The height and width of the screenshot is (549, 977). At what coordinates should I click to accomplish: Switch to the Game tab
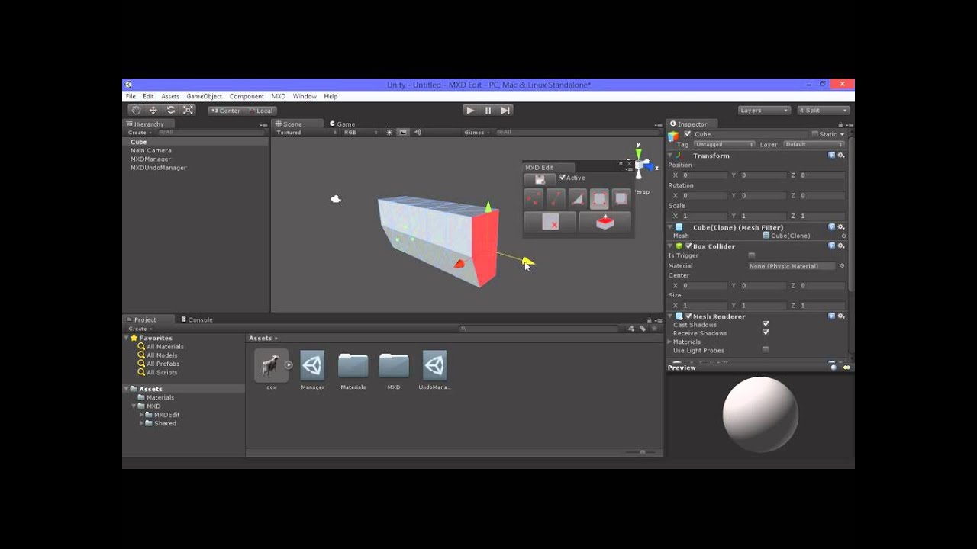point(342,124)
